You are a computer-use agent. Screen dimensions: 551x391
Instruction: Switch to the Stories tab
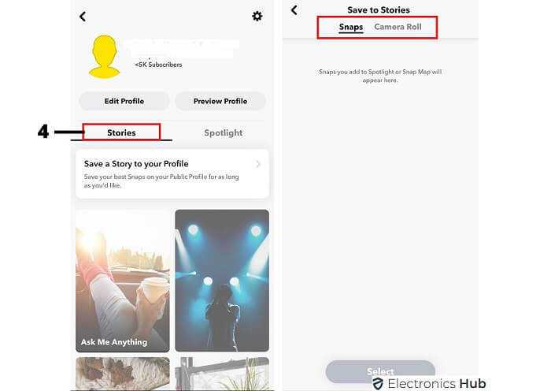point(121,132)
